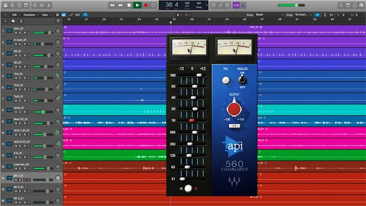Image resolution: width=366 pixels, height=206 pixels.
Task: Open the Edit menu
Action: (15, 15)
